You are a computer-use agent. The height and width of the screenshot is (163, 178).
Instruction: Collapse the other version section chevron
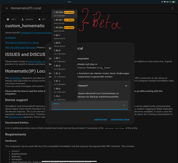126,86
